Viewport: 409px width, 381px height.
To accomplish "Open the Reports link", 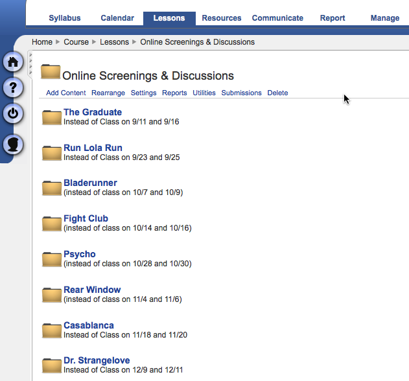I will click(174, 93).
